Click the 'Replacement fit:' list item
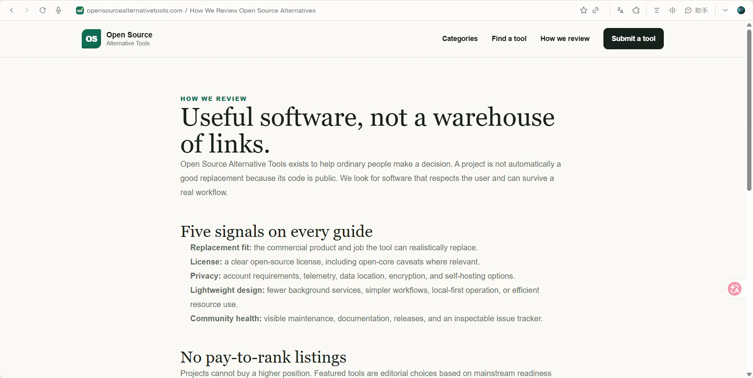 (x=334, y=248)
